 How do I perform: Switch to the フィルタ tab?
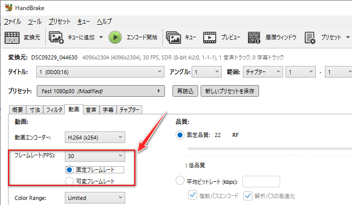54,110
